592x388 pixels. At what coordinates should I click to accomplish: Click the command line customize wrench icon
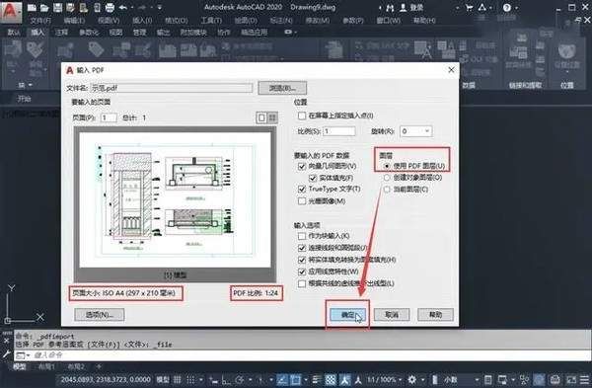[7, 354]
